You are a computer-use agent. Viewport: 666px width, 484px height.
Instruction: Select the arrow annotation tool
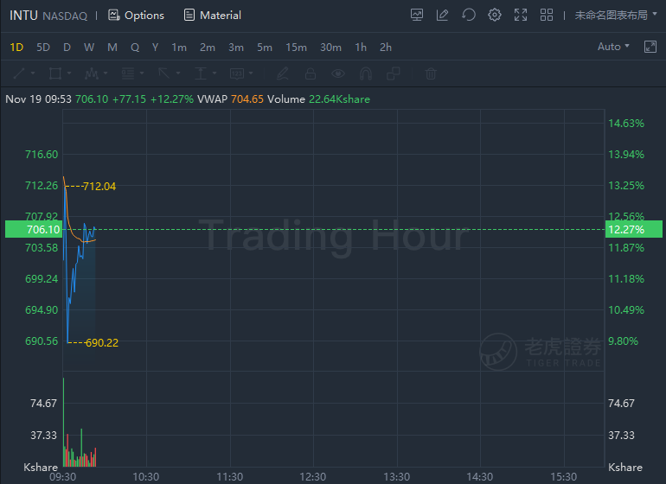(x=164, y=73)
